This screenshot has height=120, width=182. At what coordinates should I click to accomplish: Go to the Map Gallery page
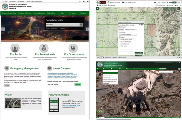click(x=51, y=13)
